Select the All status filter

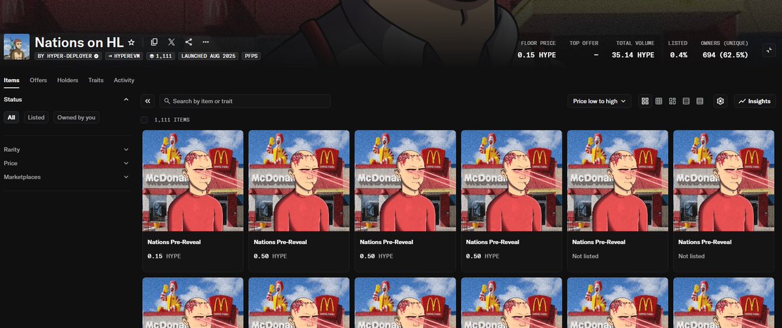tap(12, 117)
